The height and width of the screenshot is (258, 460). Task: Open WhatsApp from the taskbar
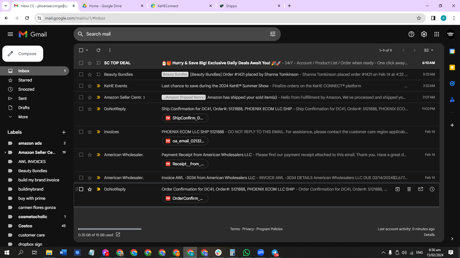pyautogui.click(x=247, y=253)
